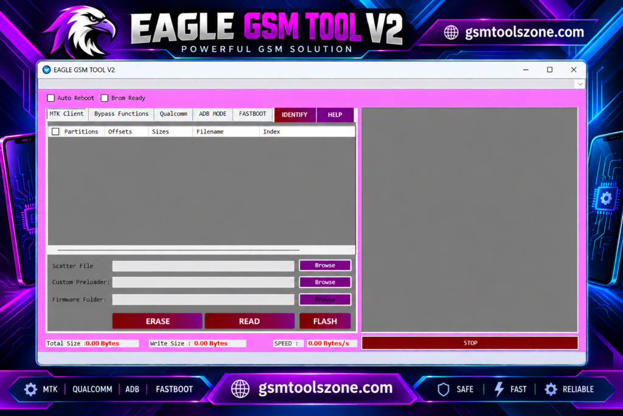
Task: Click the IDENTIFY button
Action: [295, 115]
